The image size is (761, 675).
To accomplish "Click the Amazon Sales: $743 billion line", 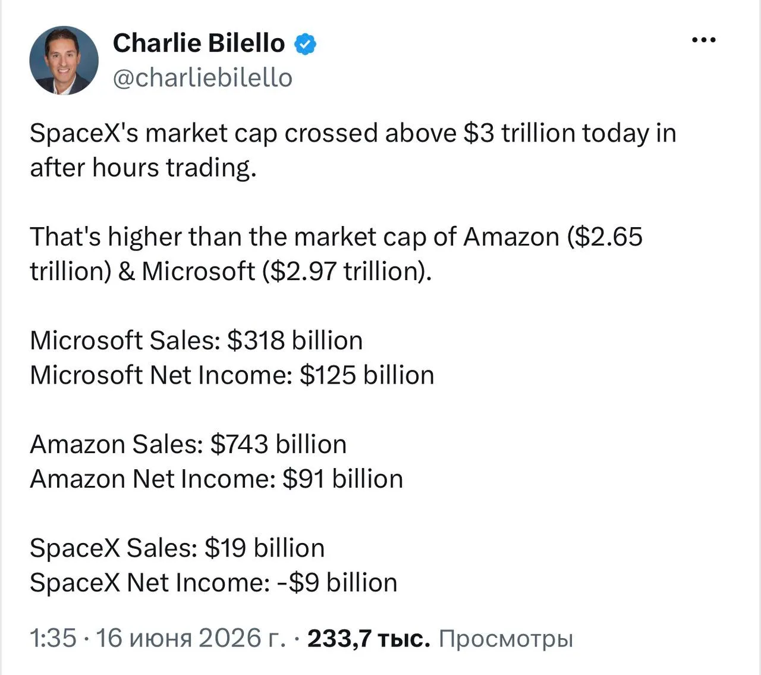I will point(188,444).
